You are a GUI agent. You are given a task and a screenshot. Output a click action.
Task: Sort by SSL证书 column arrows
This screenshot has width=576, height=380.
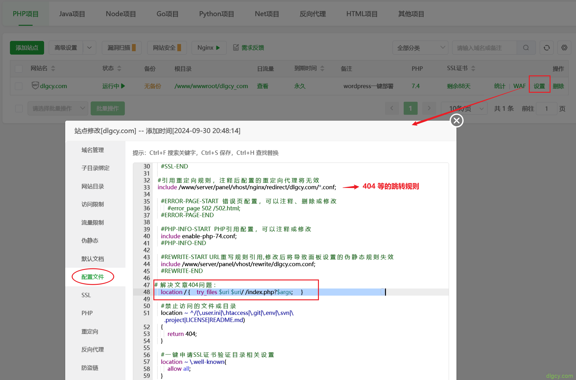coord(473,68)
